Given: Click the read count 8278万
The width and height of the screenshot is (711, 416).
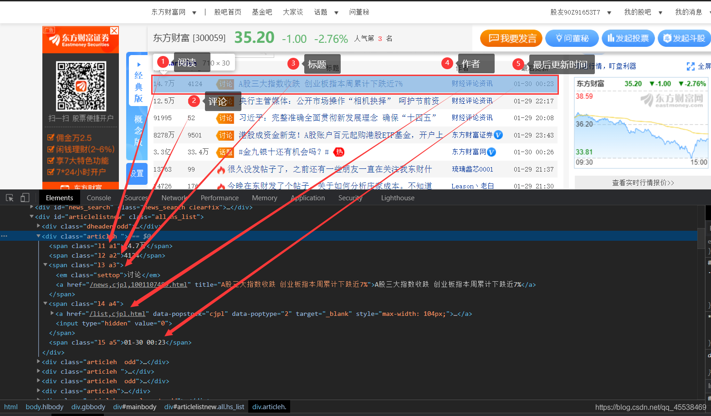Looking at the screenshot, I should [x=164, y=135].
